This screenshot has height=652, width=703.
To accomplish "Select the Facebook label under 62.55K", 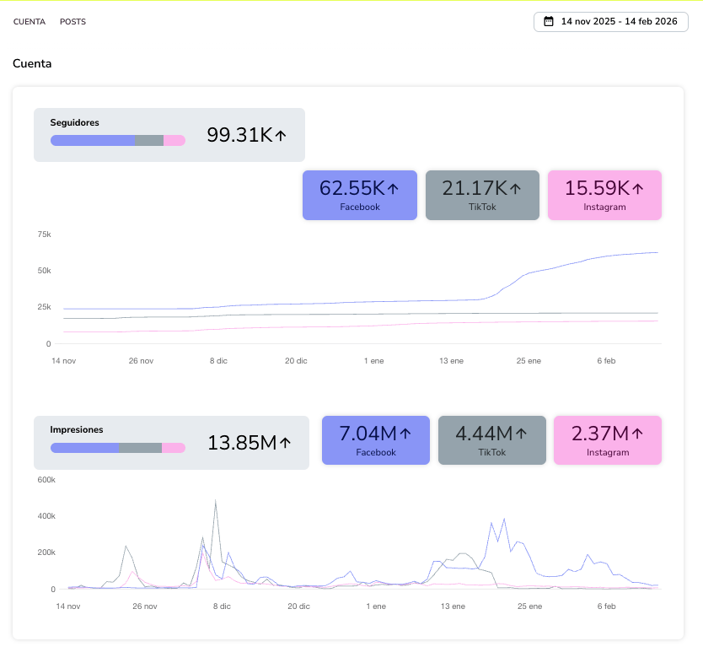I will coord(360,207).
